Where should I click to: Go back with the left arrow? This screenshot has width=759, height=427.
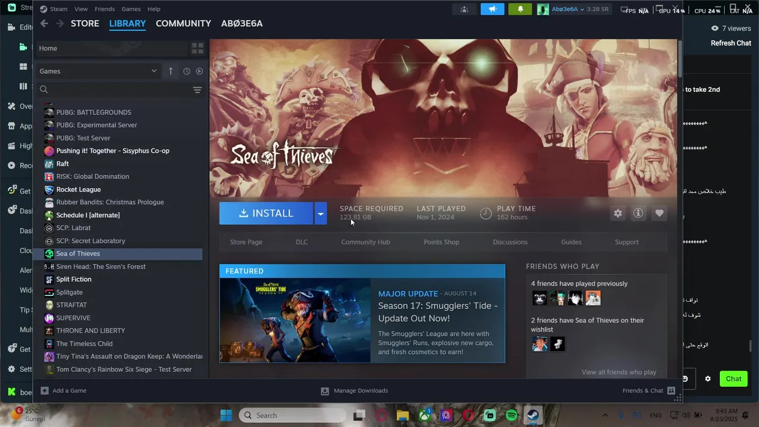click(x=44, y=23)
